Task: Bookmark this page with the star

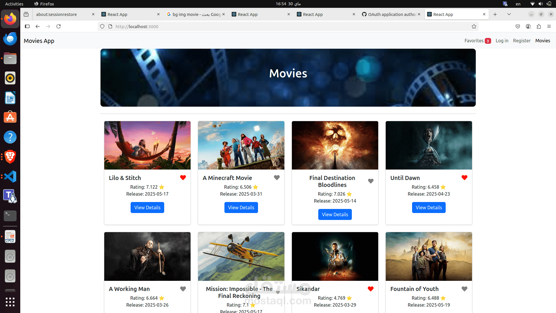Action: (474, 26)
